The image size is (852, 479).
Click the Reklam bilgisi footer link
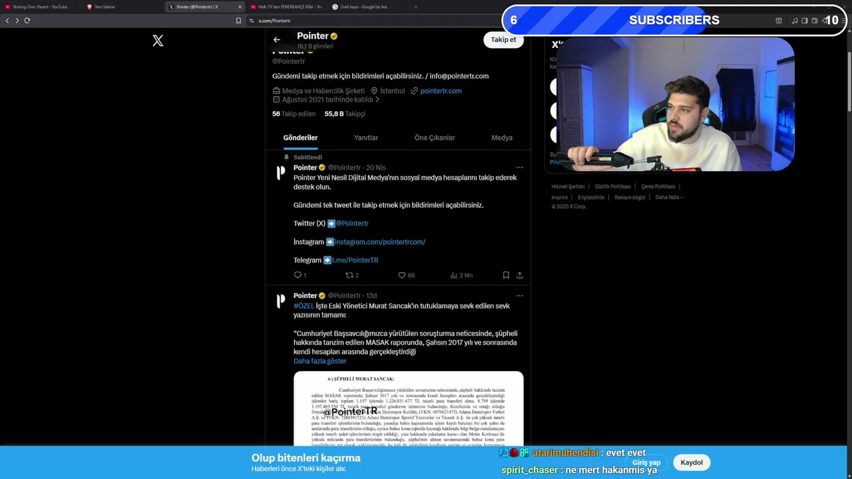[630, 198]
